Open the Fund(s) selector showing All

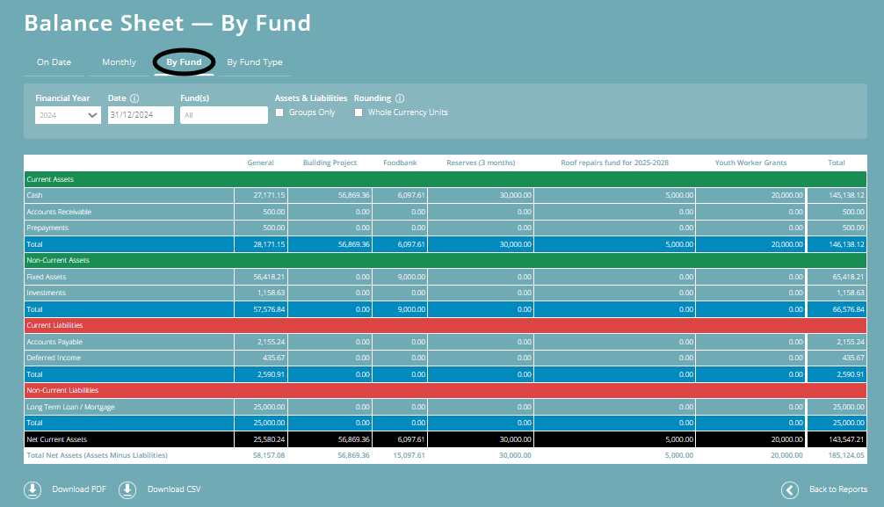(223, 115)
